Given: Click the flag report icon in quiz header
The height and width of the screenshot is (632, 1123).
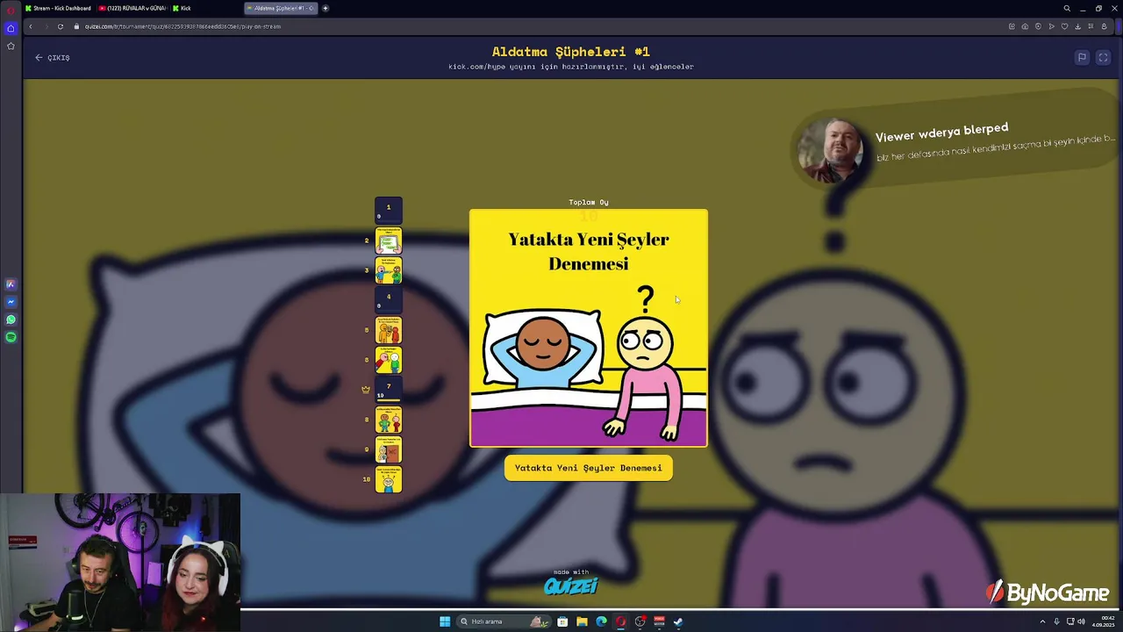Looking at the screenshot, I should click(1082, 57).
